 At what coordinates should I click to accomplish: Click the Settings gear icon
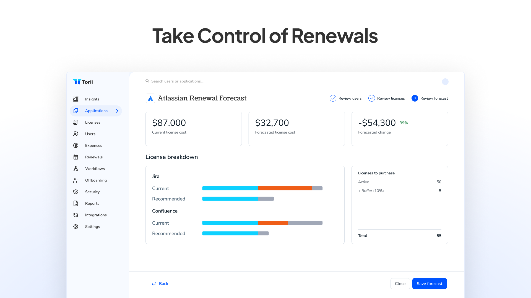pos(76,227)
